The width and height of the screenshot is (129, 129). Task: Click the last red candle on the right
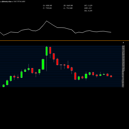[x=111, y=76]
